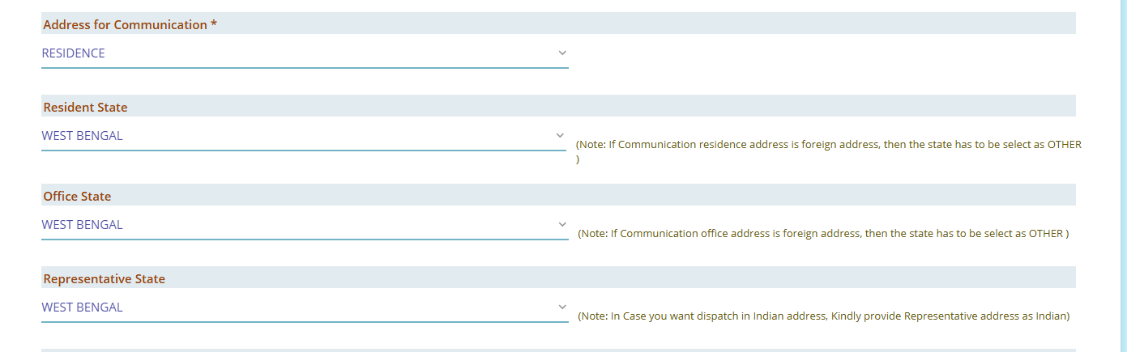This screenshot has width=1127, height=352.
Task: Expand the Resident State select box
Action: [303, 136]
